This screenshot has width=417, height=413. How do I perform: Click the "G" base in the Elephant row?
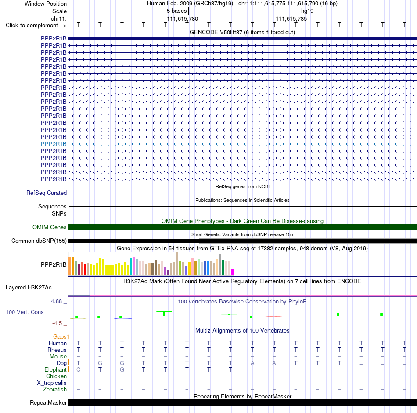(x=122, y=369)
